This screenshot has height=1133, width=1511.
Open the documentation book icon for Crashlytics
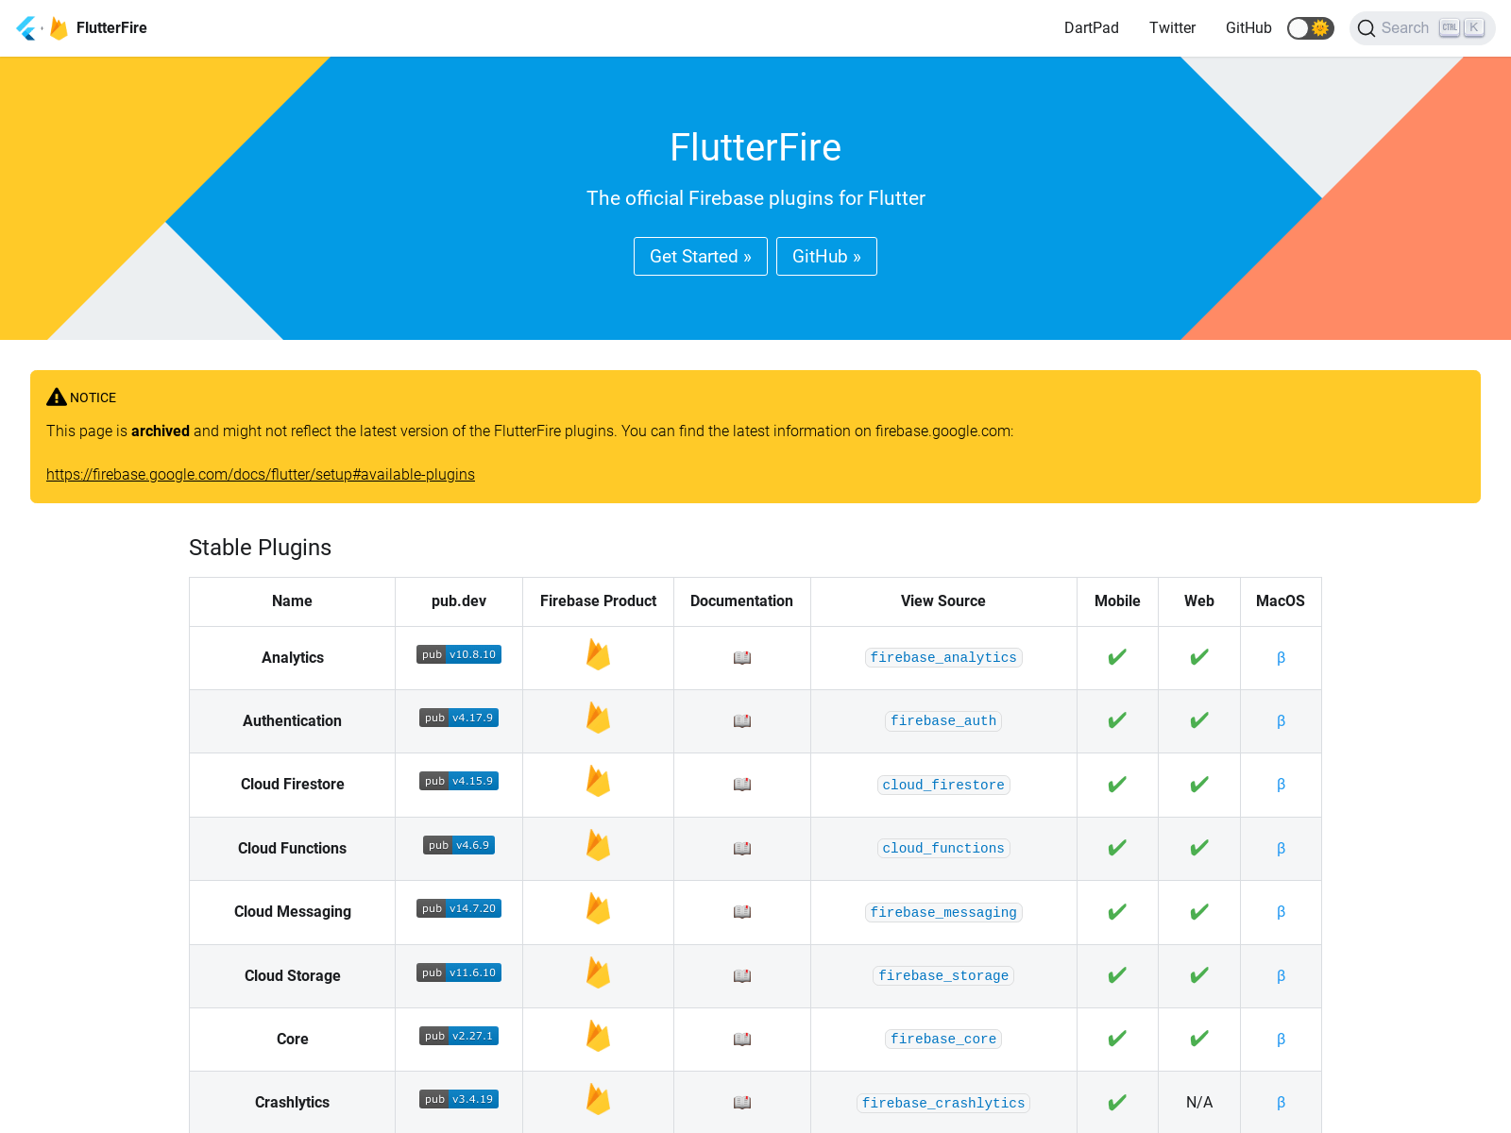coord(742,1103)
